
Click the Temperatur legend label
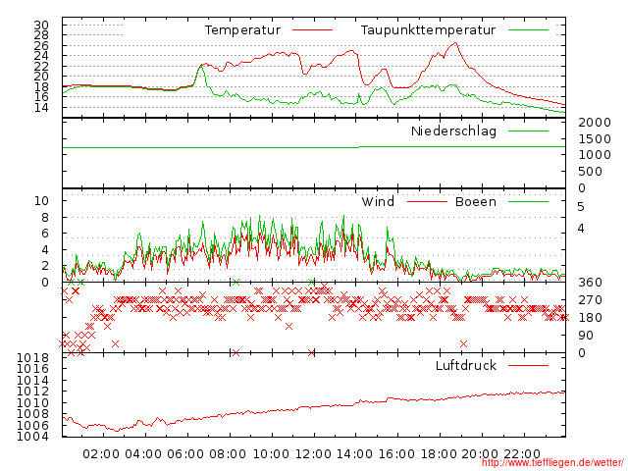point(242,30)
